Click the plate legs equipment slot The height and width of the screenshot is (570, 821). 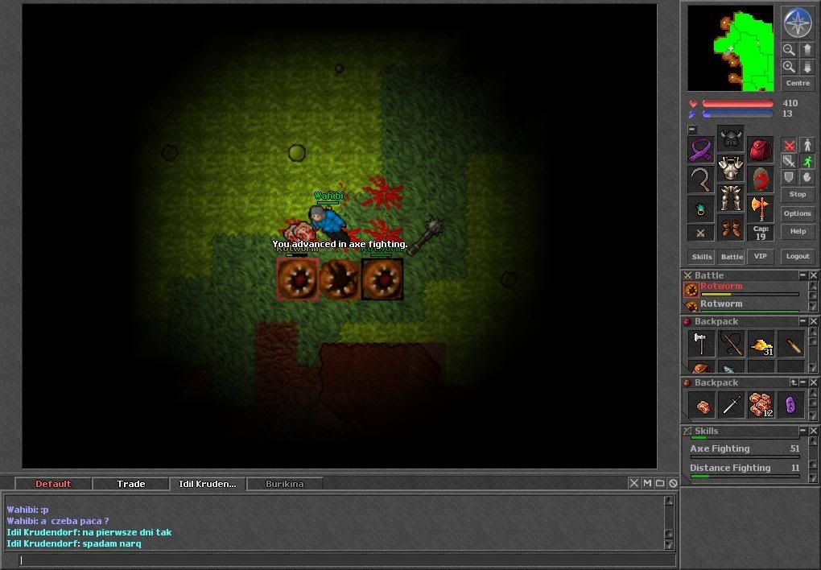(730, 199)
